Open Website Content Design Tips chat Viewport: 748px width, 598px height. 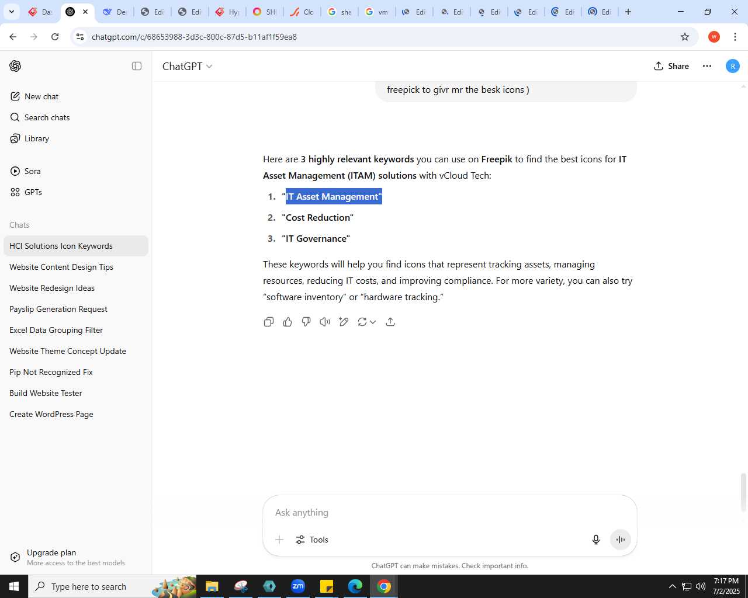tap(76, 267)
